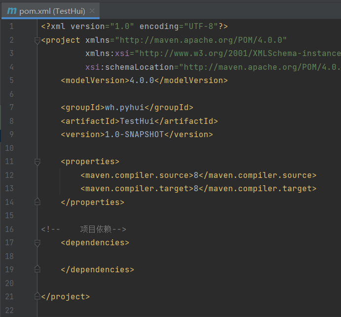Close the pom.xml (TestHui) tab
Viewport: 341px width, 317px height.
pyautogui.click(x=92, y=11)
